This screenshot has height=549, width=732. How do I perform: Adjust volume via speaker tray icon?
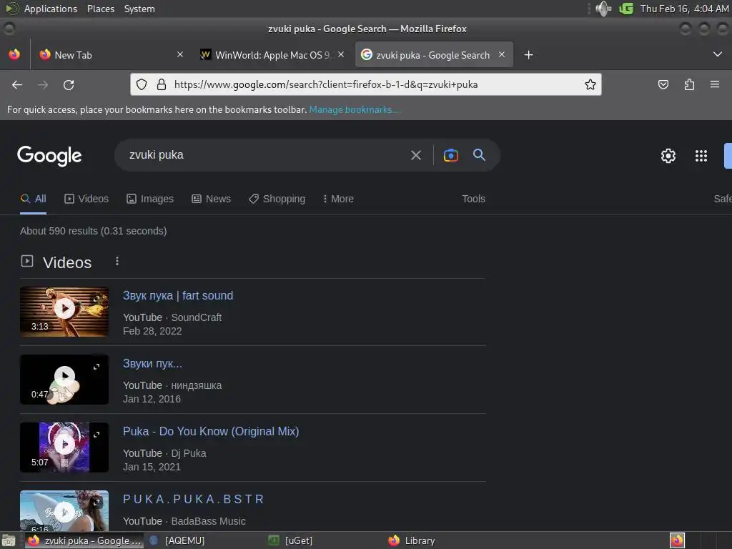[x=603, y=9]
